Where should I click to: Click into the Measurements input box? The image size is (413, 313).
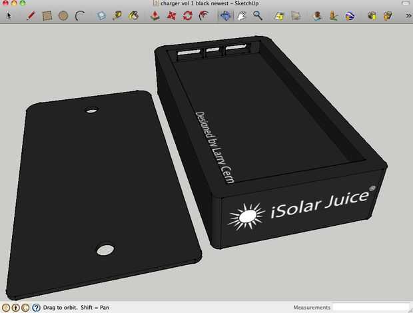[x=372, y=307]
